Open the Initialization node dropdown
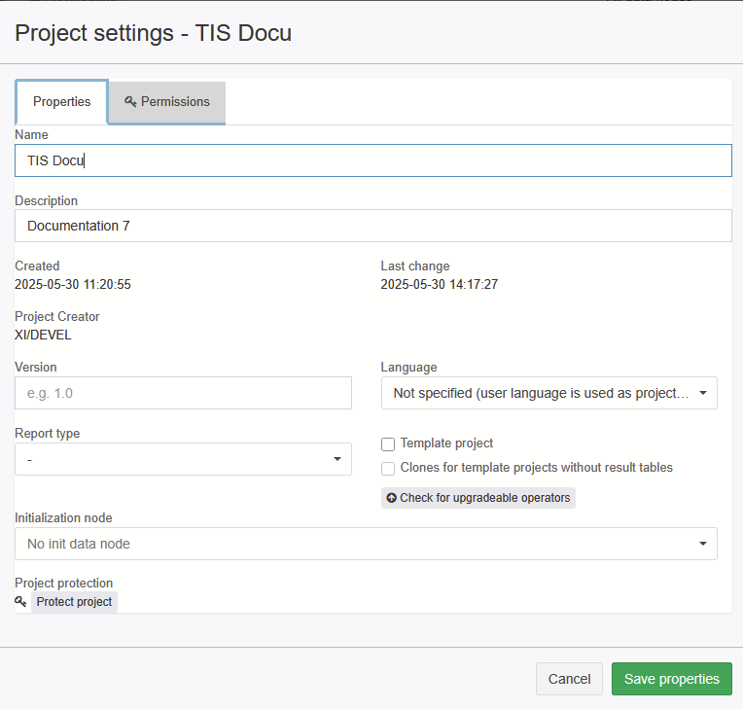 pyautogui.click(x=366, y=544)
